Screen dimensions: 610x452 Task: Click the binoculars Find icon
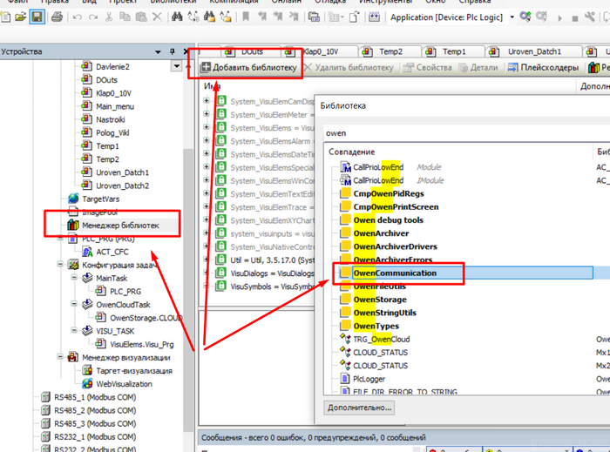(178, 17)
